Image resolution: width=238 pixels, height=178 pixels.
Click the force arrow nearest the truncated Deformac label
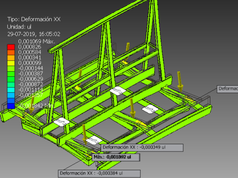click(180, 82)
